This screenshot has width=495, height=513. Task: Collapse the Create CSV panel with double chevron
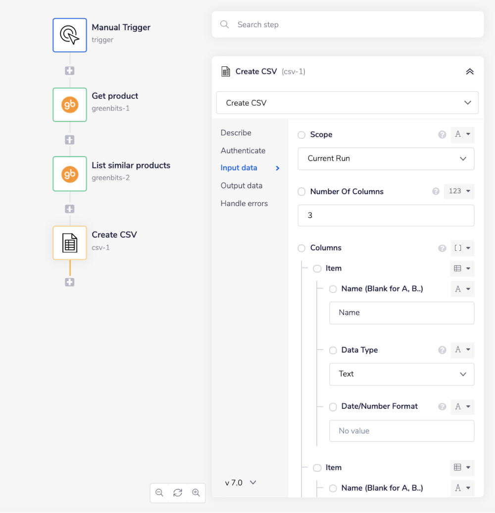click(x=470, y=71)
